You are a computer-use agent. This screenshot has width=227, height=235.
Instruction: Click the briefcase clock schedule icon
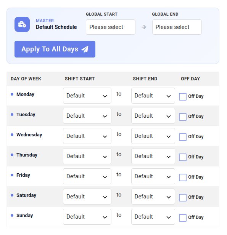click(22, 24)
